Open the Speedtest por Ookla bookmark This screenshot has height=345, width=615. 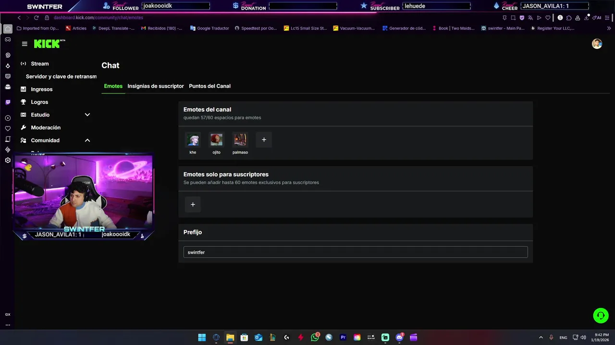256,28
